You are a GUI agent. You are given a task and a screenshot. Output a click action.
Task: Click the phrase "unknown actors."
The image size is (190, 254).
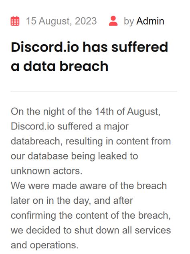point(46,171)
